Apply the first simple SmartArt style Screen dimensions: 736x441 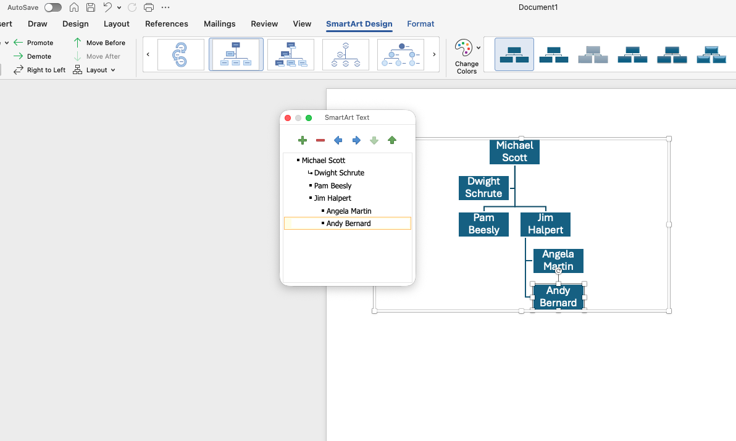click(x=514, y=54)
